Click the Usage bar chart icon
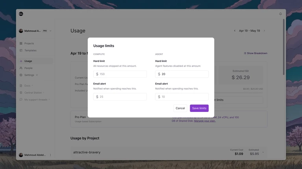 (21, 61)
